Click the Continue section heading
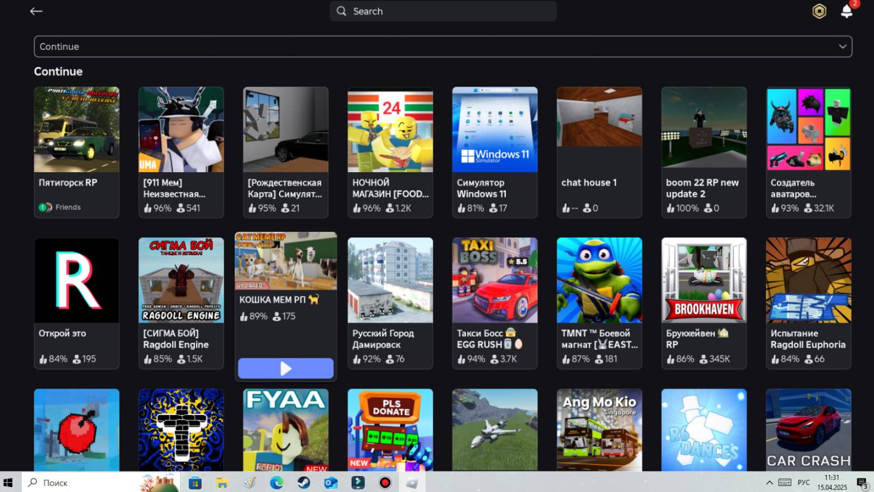 pyautogui.click(x=58, y=71)
